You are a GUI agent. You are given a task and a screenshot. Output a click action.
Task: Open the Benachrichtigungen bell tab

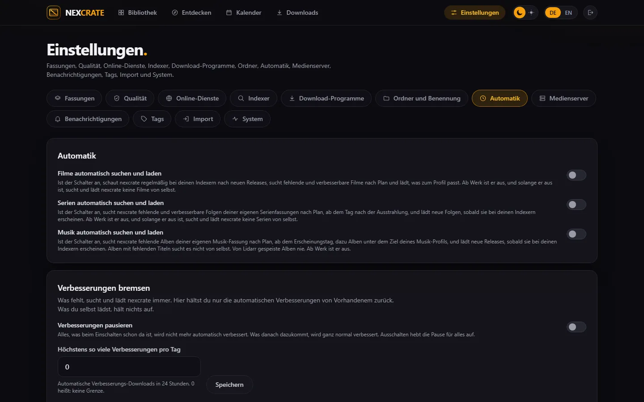click(88, 119)
